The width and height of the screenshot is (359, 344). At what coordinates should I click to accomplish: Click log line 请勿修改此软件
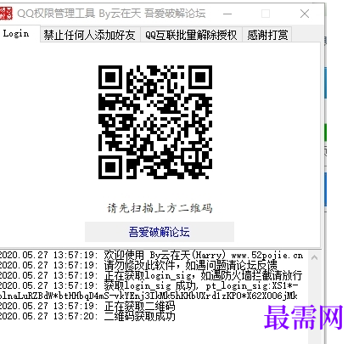[138, 265]
